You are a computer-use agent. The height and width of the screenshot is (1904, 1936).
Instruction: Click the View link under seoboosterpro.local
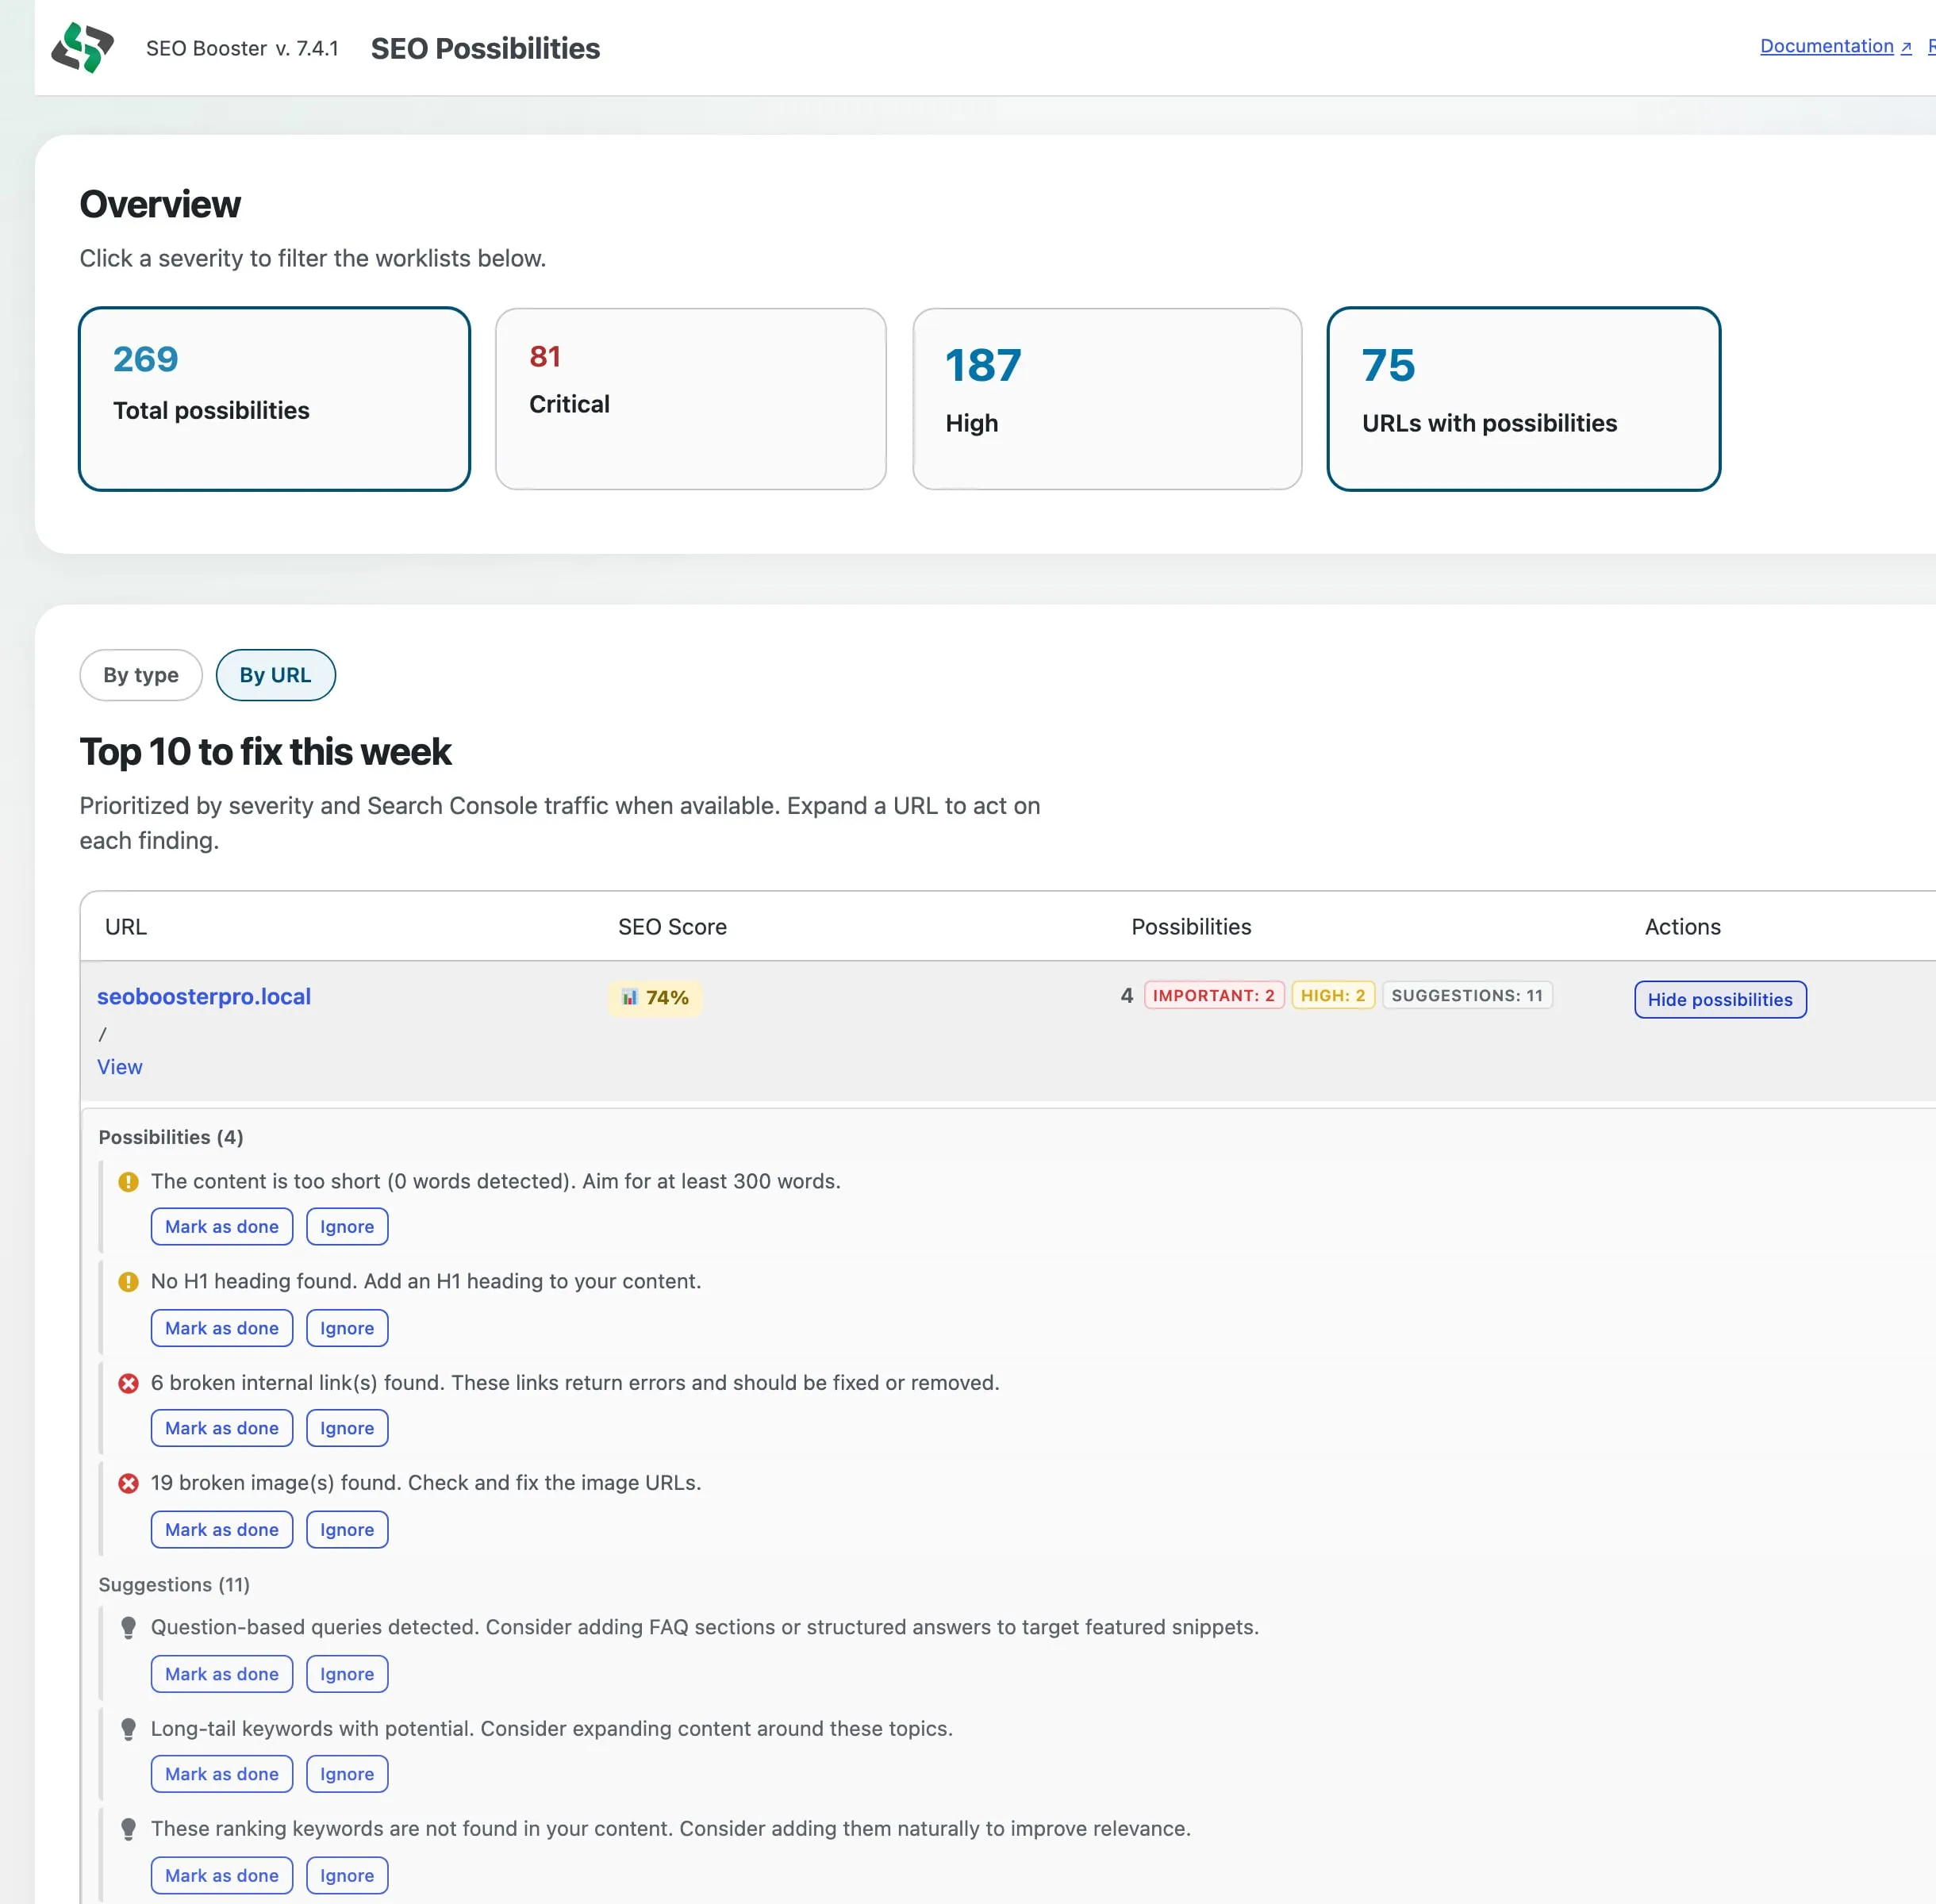click(x=120, y=1067)
